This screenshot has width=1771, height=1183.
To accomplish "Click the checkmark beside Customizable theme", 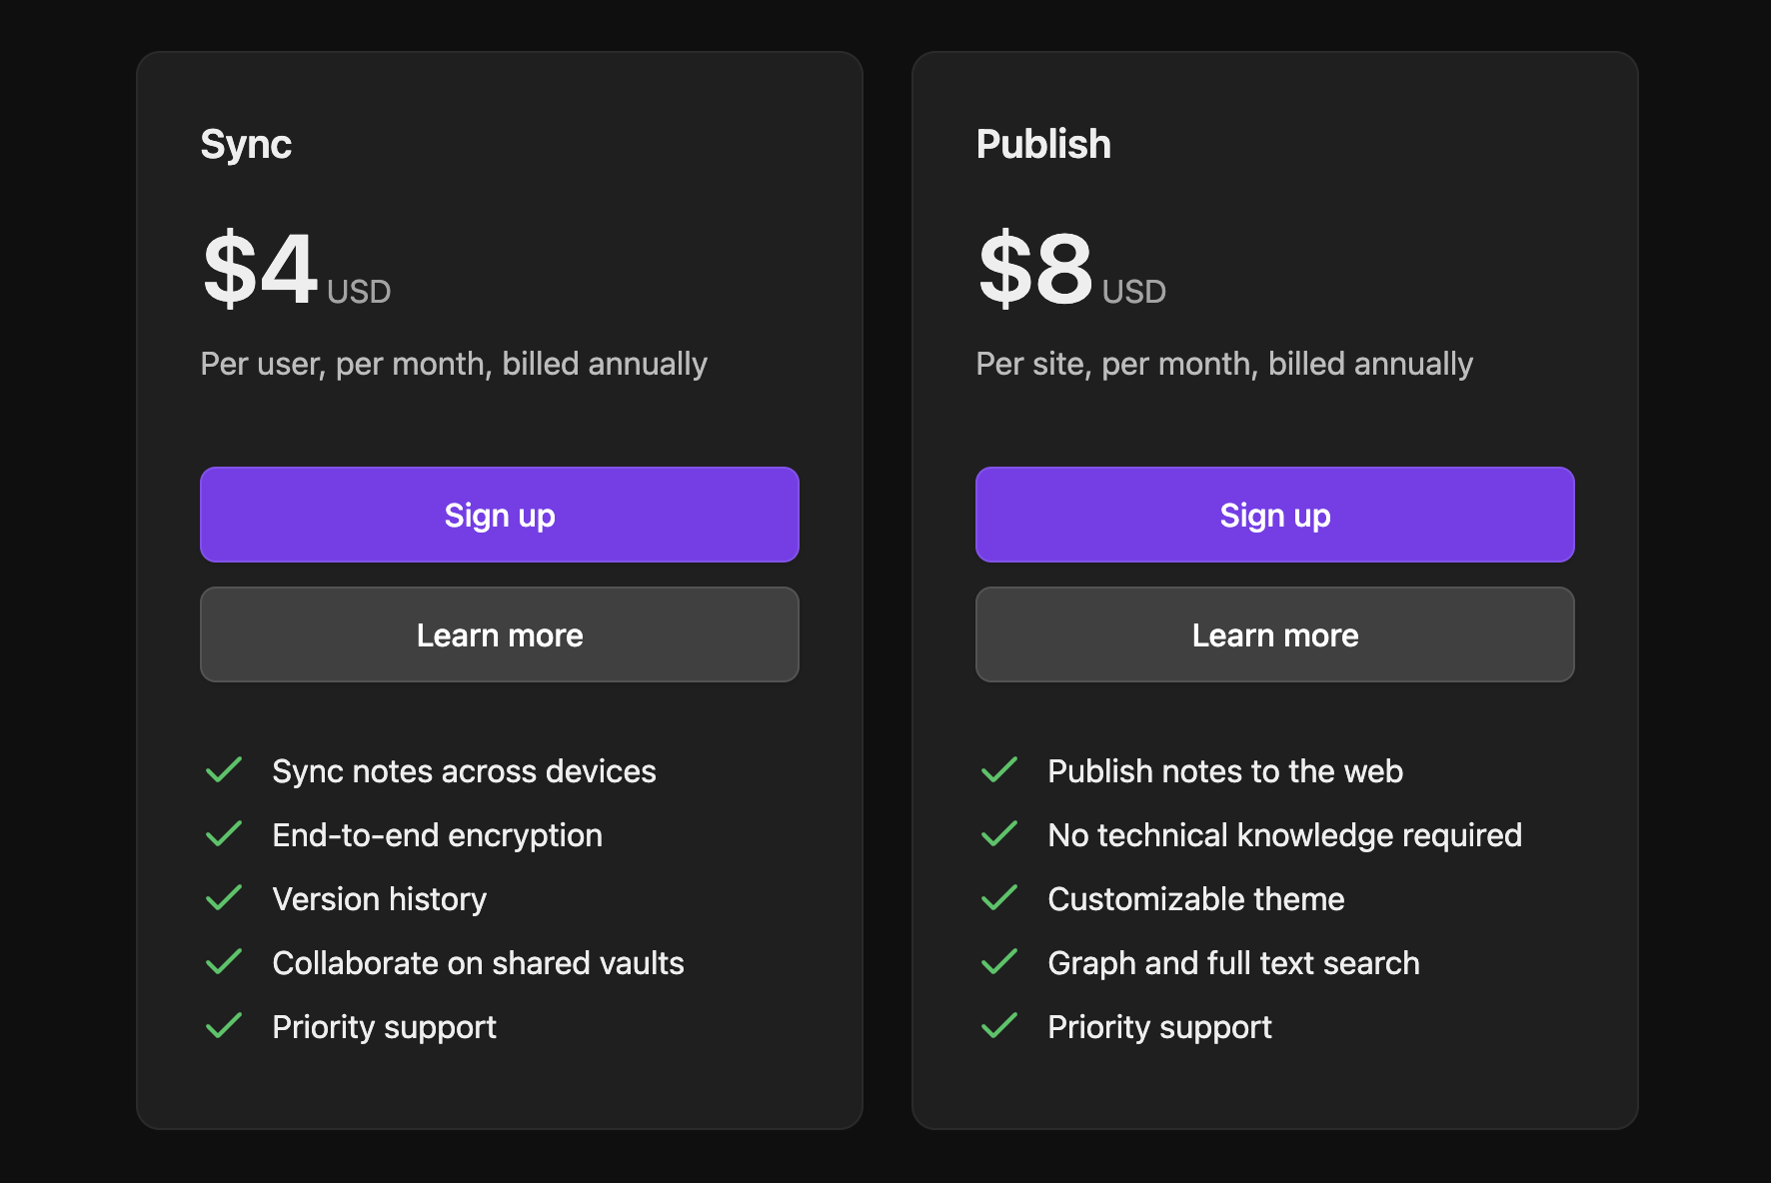I will pos(999,897).
